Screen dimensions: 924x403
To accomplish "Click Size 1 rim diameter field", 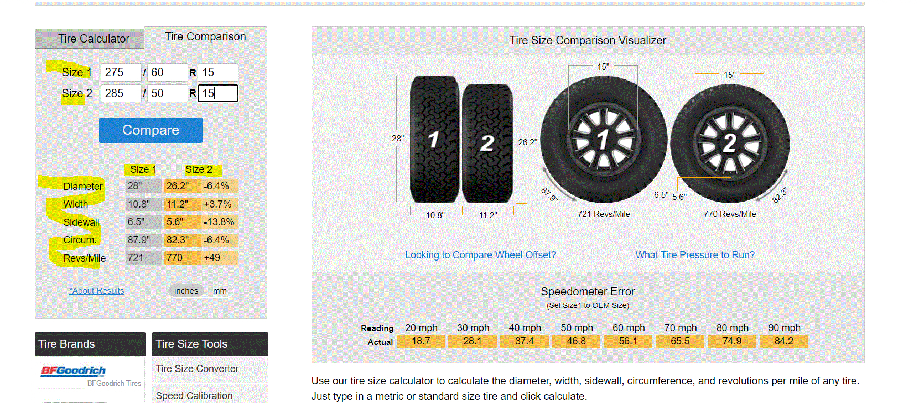I will coord(218,72).
